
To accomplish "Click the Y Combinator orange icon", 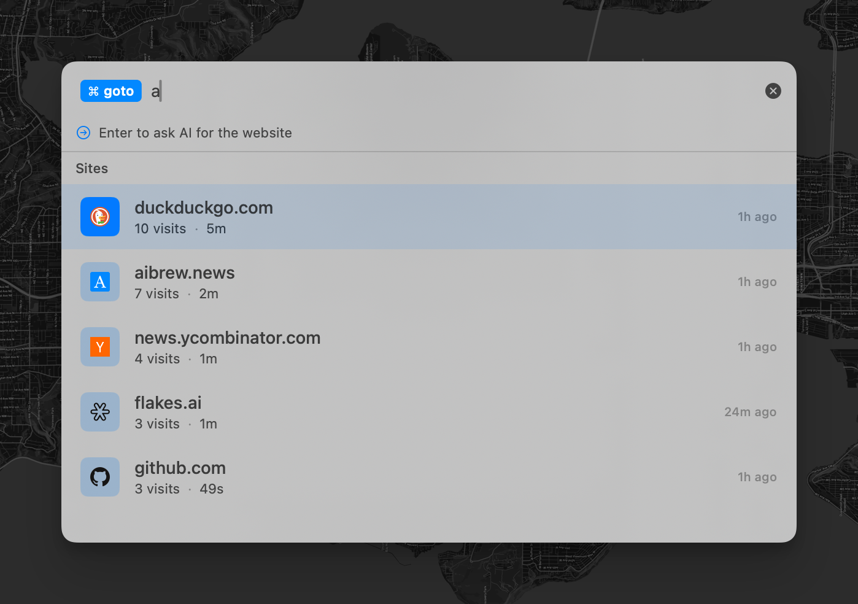I will tap(100, 347).
